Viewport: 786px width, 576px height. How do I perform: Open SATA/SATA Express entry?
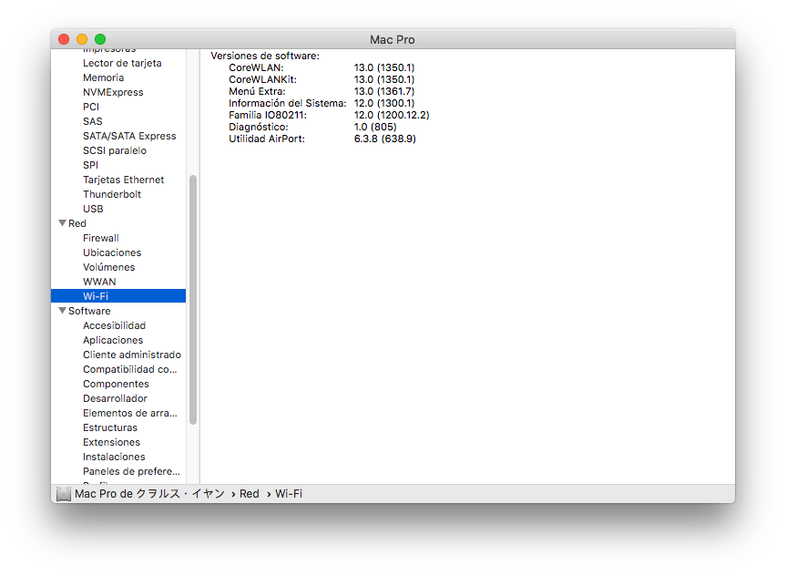click(x=129, y=136)
